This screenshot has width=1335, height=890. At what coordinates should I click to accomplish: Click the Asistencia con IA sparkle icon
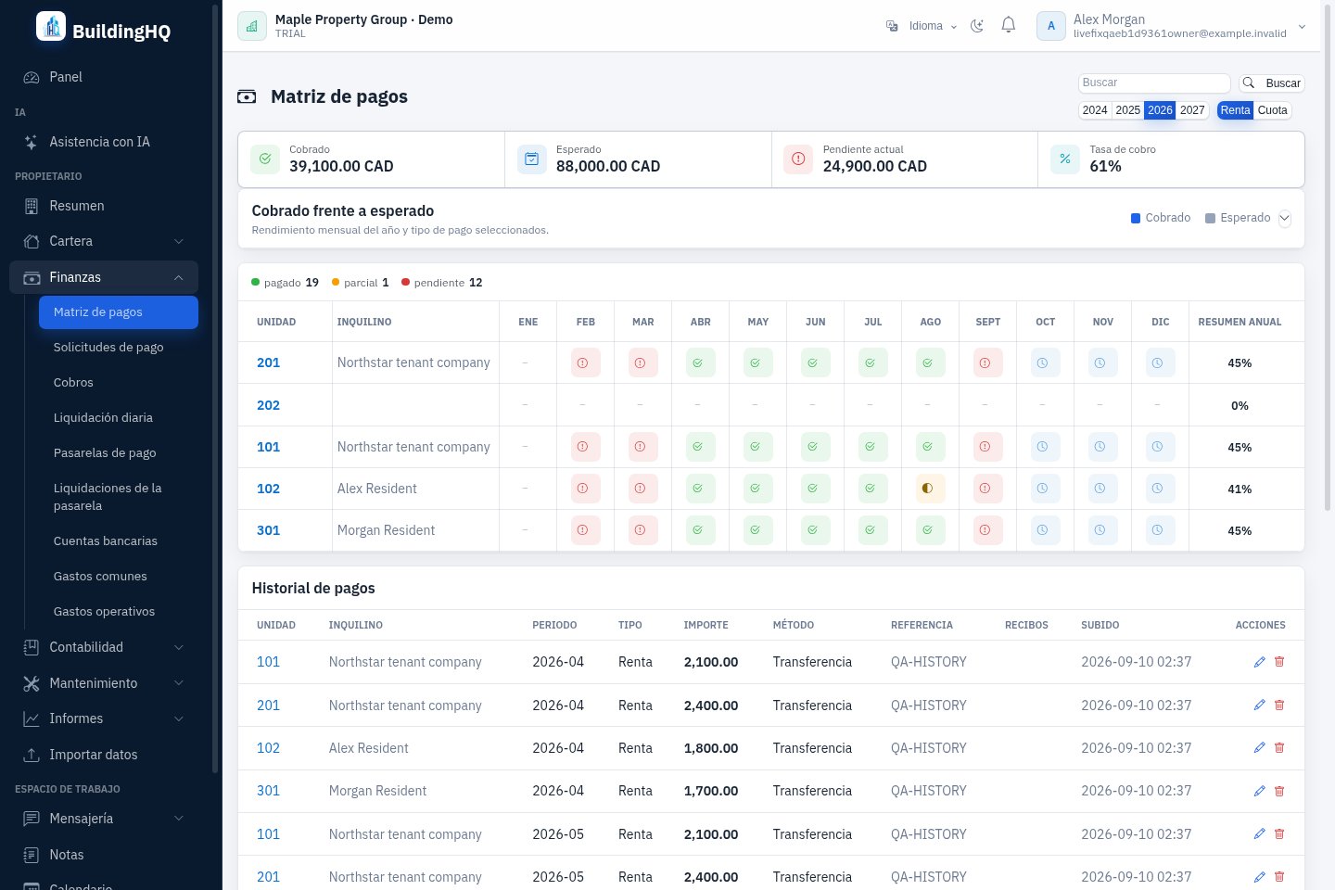pyautogui.click(x=32, y=142)
